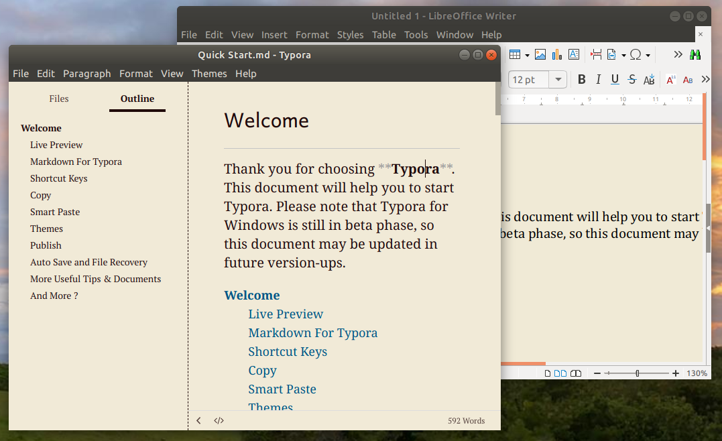Open the font size dropdown
722x441 pixels.
pos(556,79)
